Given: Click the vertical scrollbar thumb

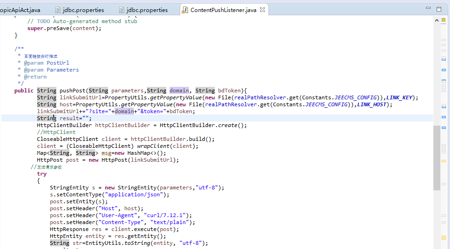Looking at the screenshot, I should pyautogui.click(x=437, y=158).
